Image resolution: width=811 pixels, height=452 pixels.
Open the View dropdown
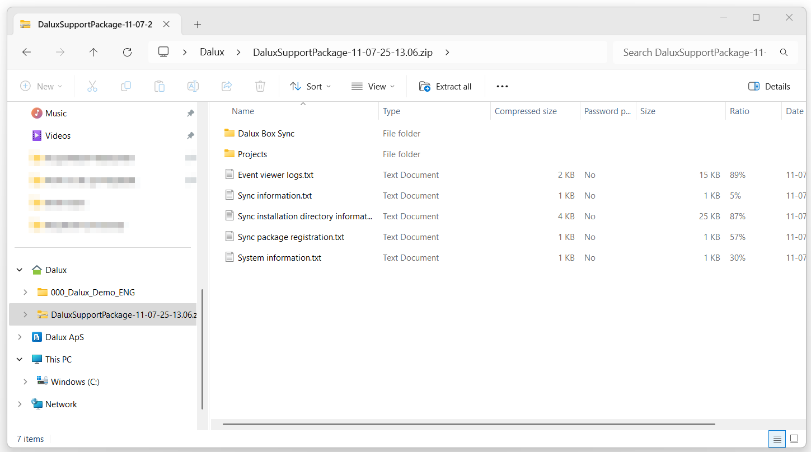(x=373, y=86)
